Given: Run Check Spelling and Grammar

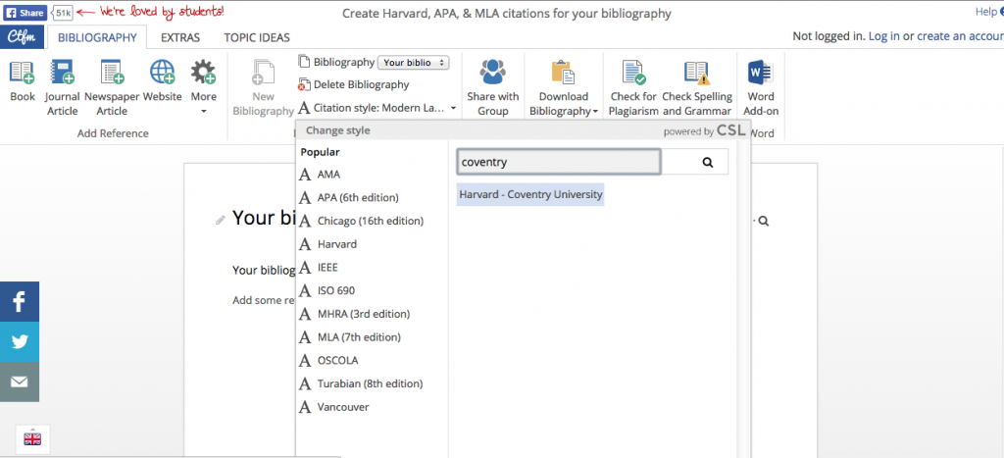Looking at the screenshot, I should pos(697,87).
